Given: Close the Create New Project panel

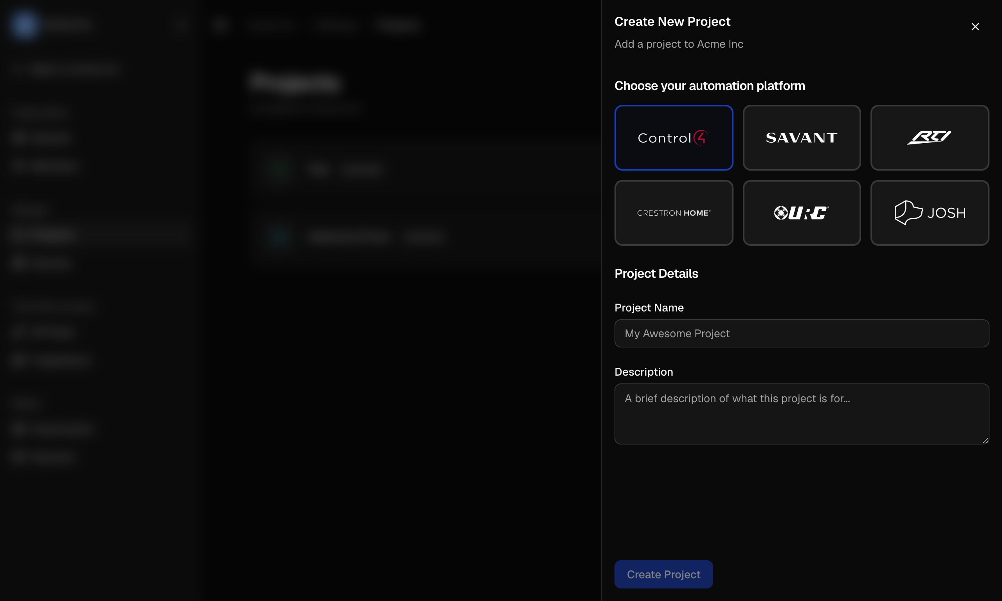Looking at the screenshot, I should (975, 27).
